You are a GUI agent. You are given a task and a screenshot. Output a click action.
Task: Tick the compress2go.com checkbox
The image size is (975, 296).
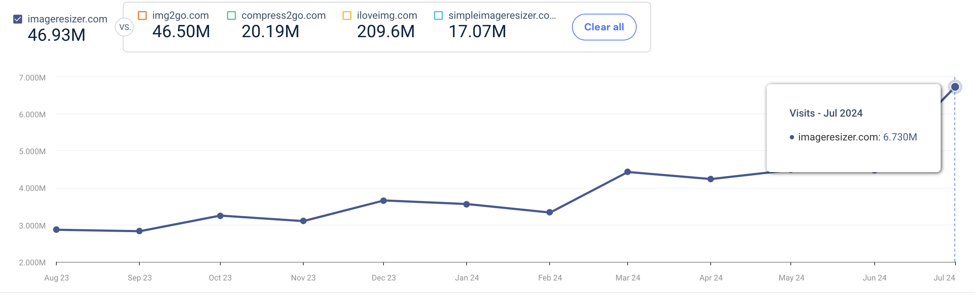tap(231, 16)
